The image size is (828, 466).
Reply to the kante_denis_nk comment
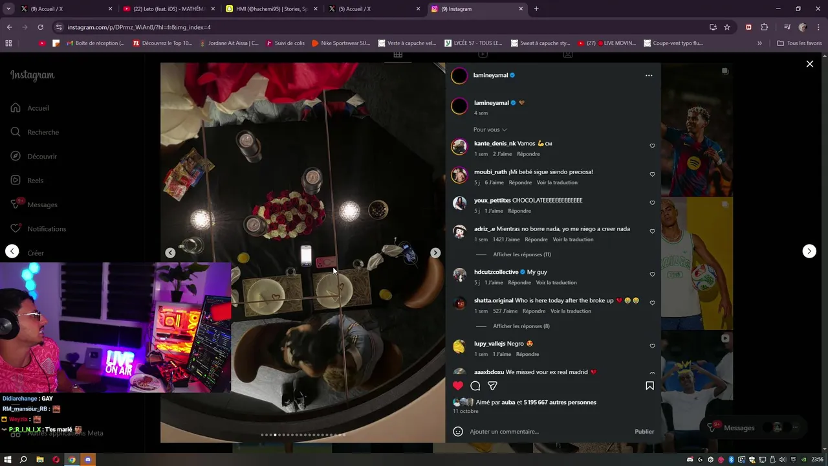pyautogui.click(x=528, y=154)
